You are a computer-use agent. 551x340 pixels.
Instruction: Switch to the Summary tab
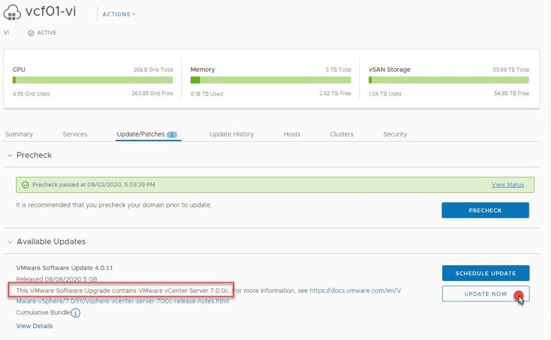click(19, 135)
